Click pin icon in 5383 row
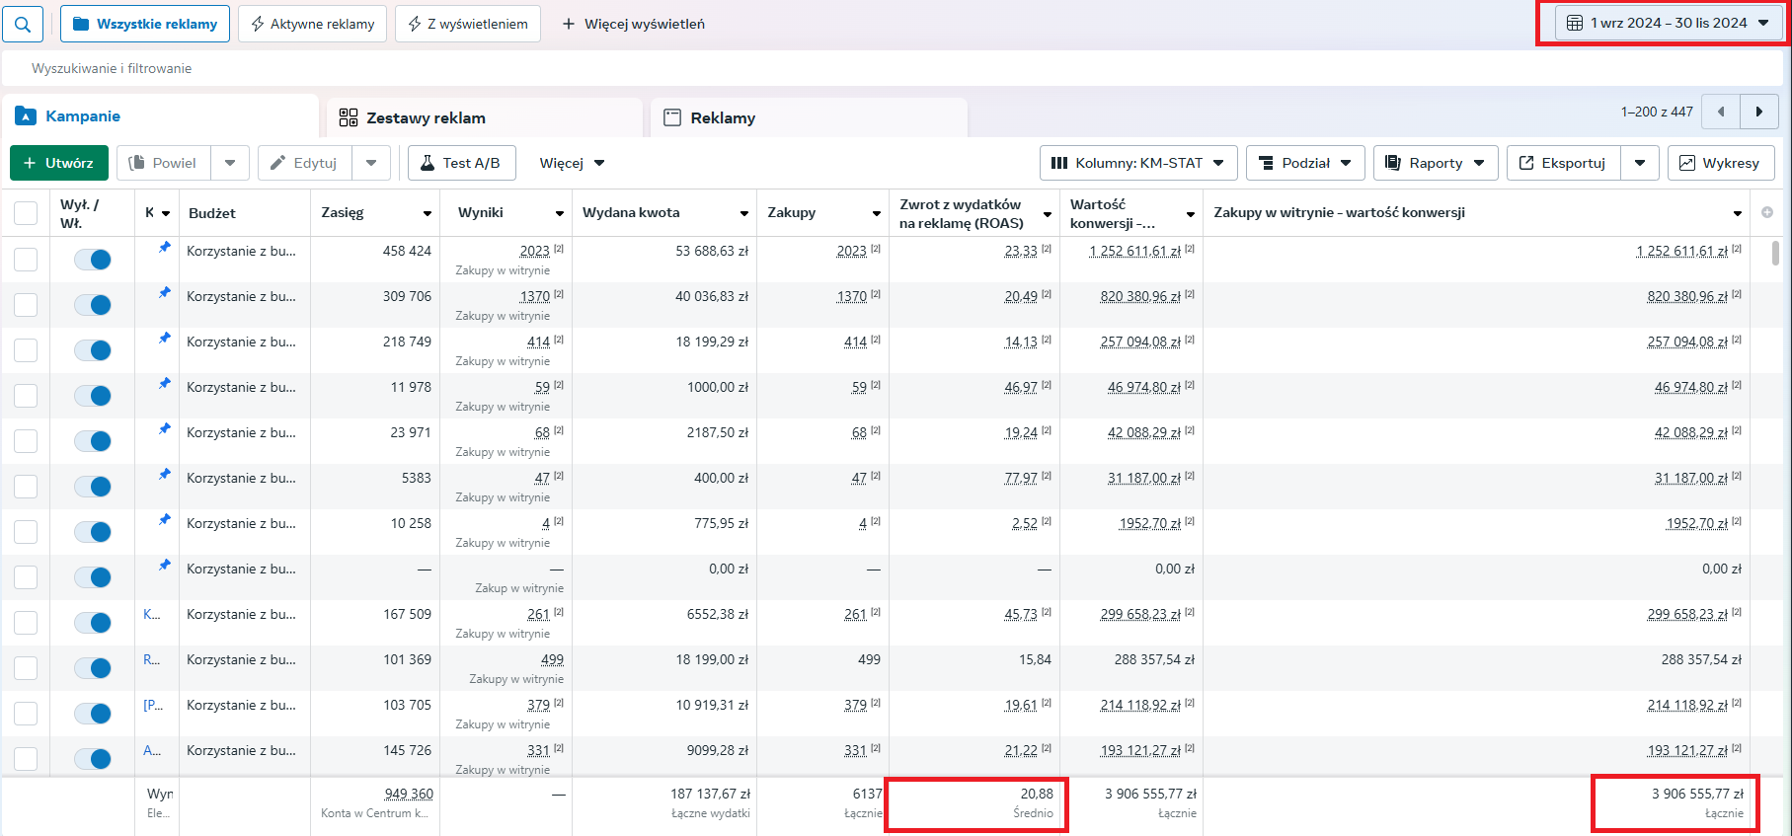 [x=165, y=474]
